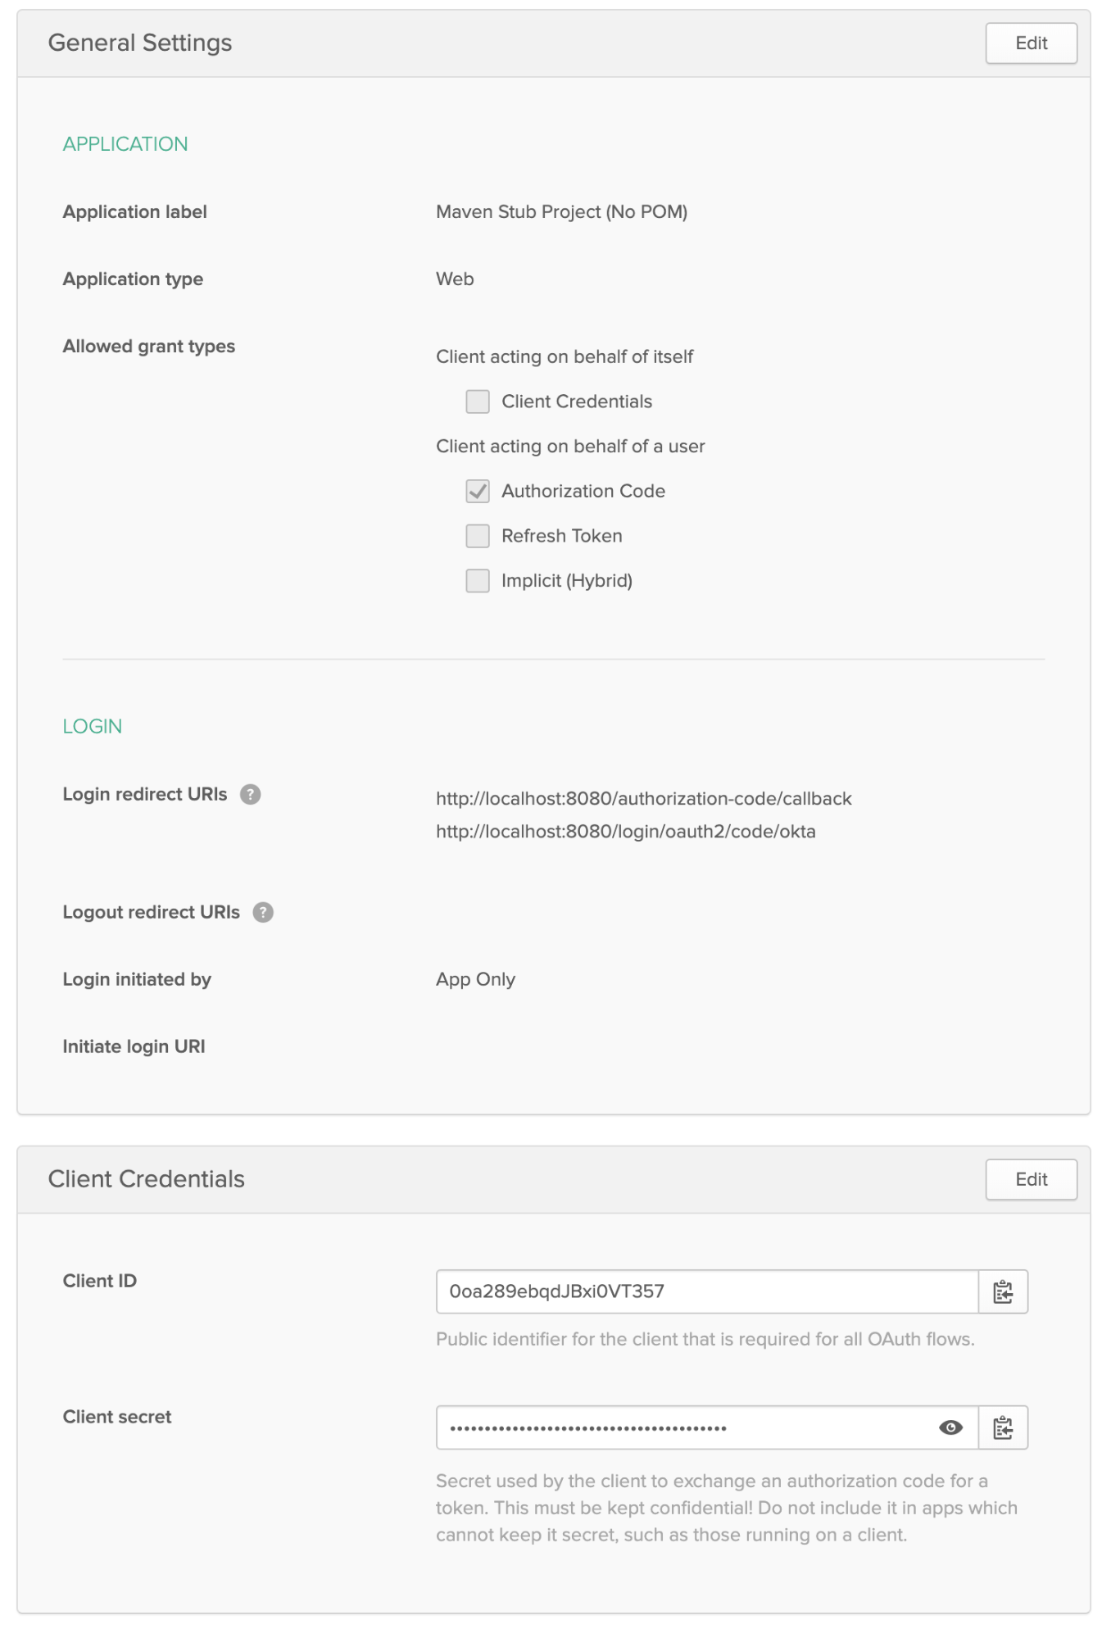Click the Maven Stub Project application label
The image size is (1111, 1638).
point(561,212)
